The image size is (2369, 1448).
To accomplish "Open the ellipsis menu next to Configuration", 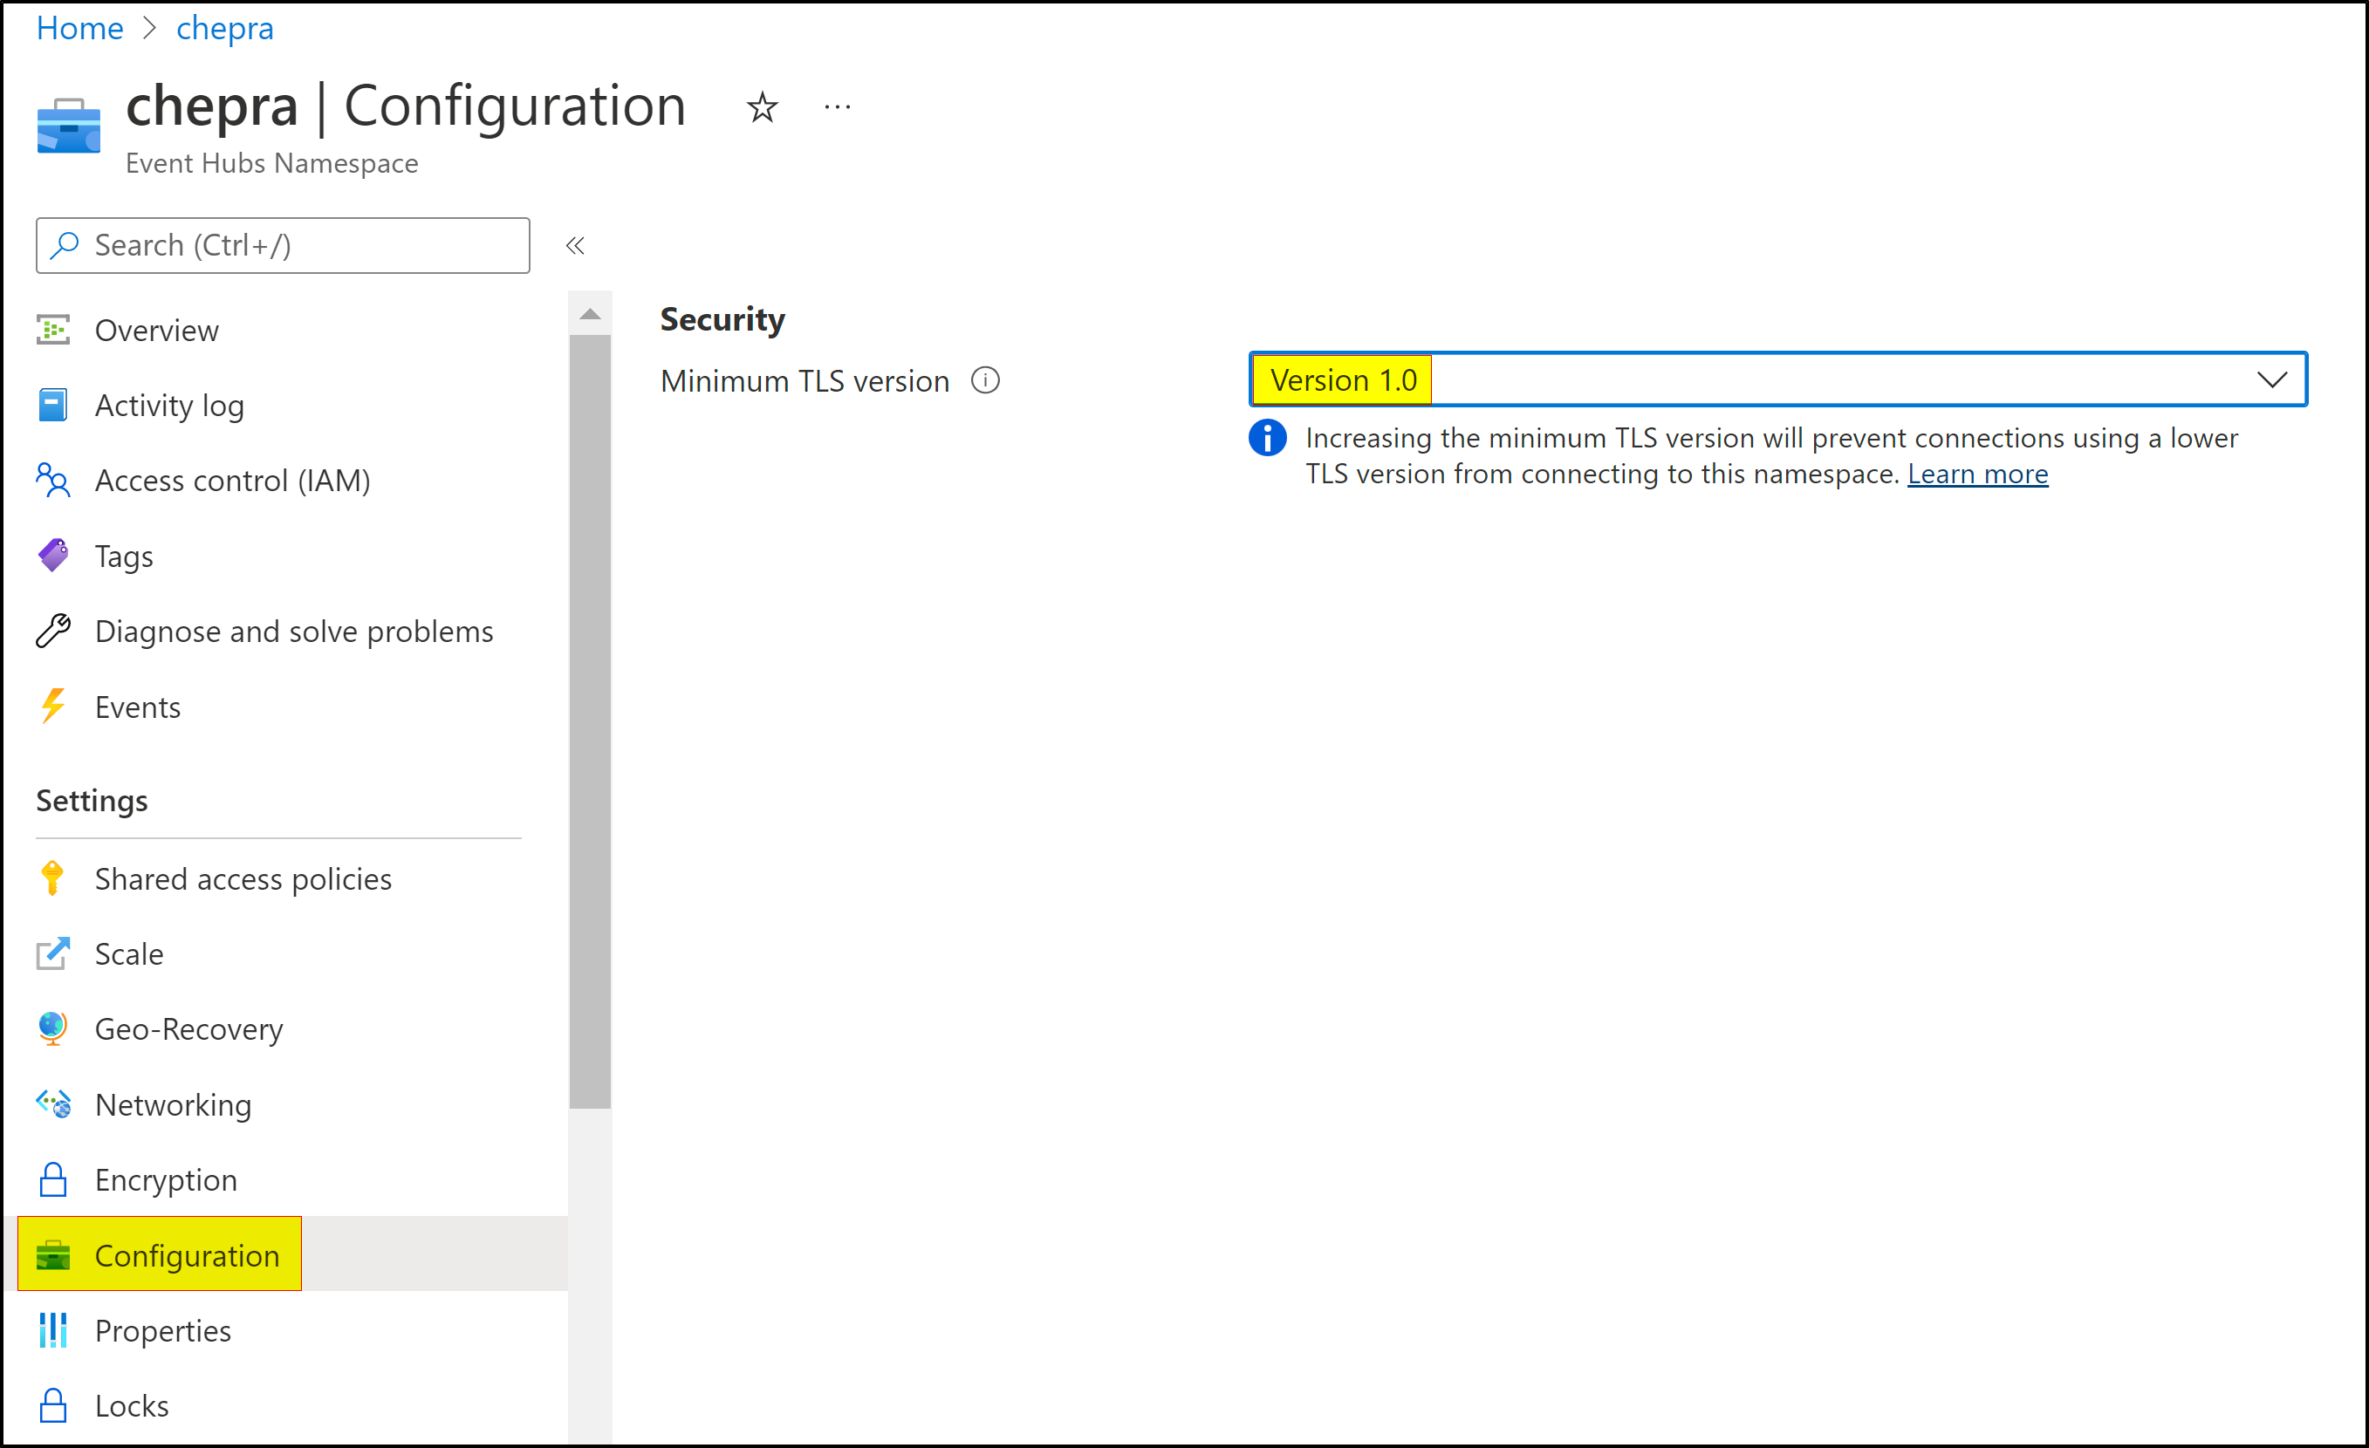I will pos(837,106).
